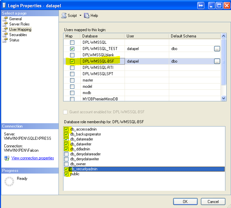Viewport: 231px width, 208px height.
Task: Toggle db_ddladmin role membership
Action: click(66, 149)
